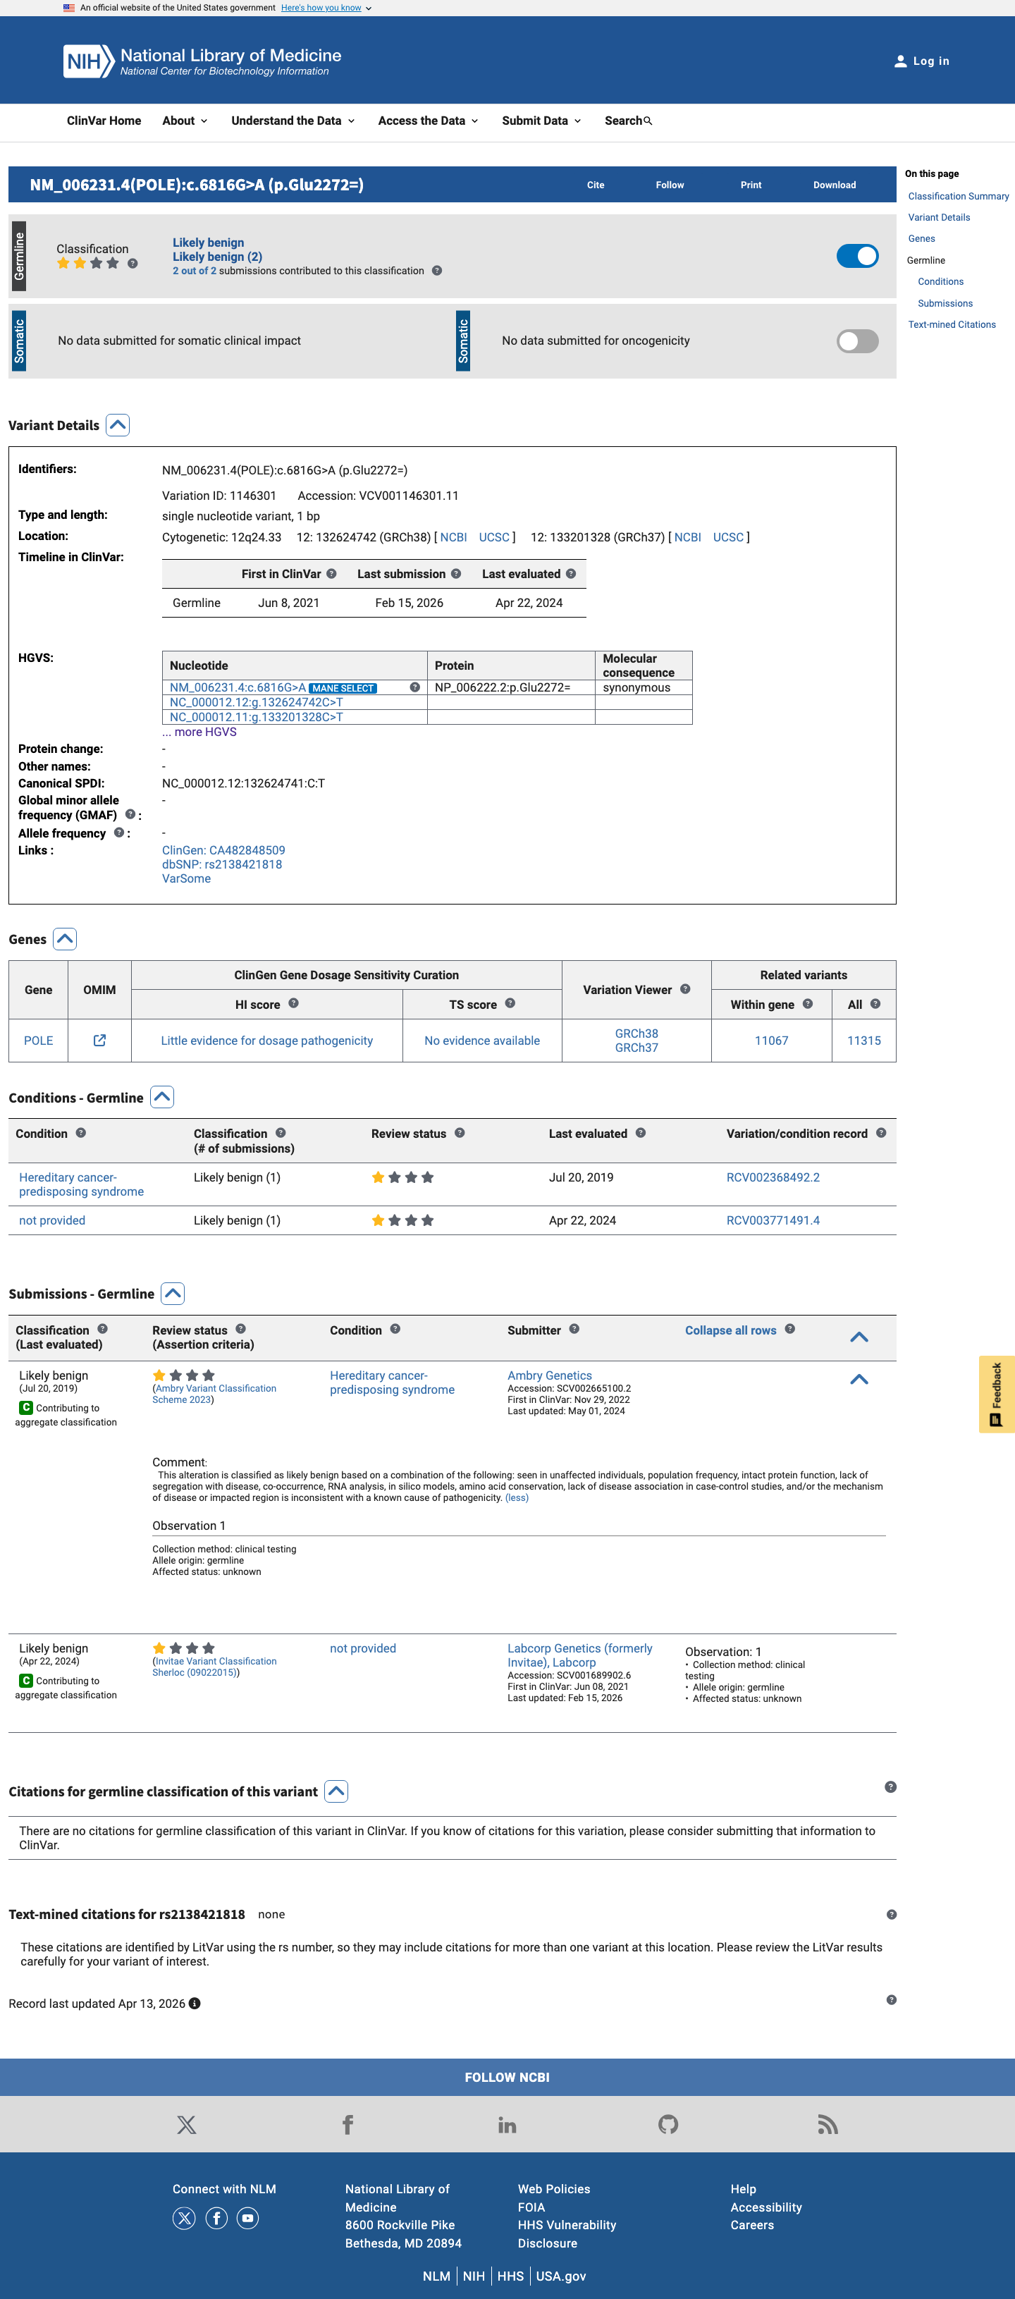Screen dimensions: 1015x2299
Task: Click the Cite button
Action: click(x=596, y=185)
